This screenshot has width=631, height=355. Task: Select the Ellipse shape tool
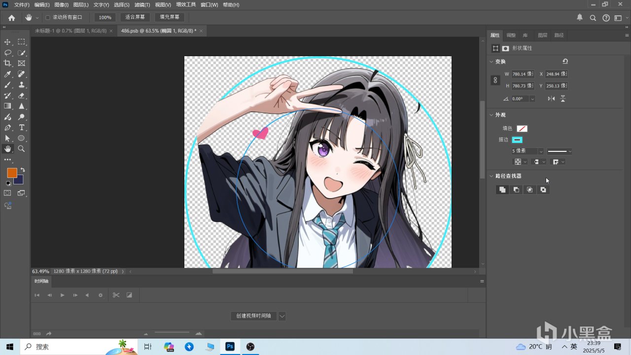tap(22, 138)
